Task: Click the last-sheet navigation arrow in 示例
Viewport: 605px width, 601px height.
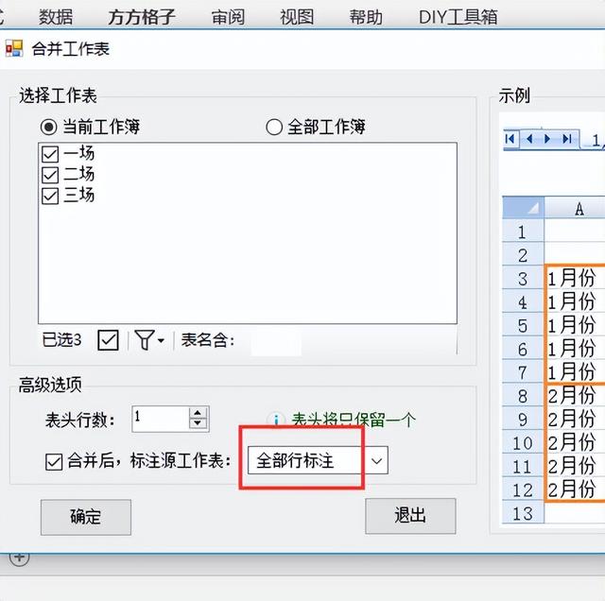Action: tap(567, 139)
